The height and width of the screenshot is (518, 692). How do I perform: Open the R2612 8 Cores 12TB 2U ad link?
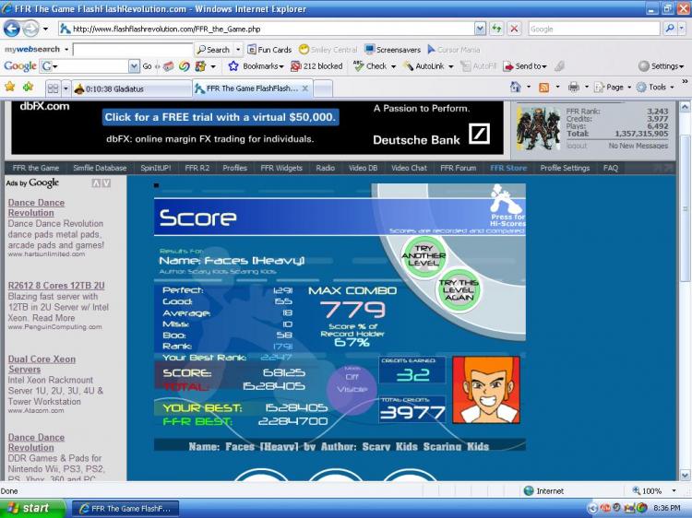point(56,285)
